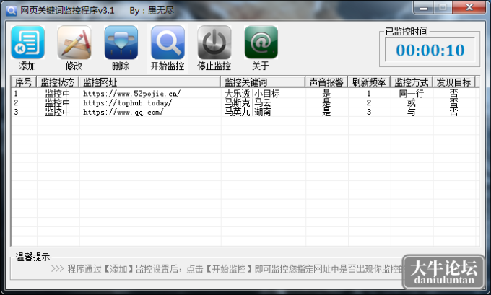Click the 刷新频率 column header

[x=369, y=82]
